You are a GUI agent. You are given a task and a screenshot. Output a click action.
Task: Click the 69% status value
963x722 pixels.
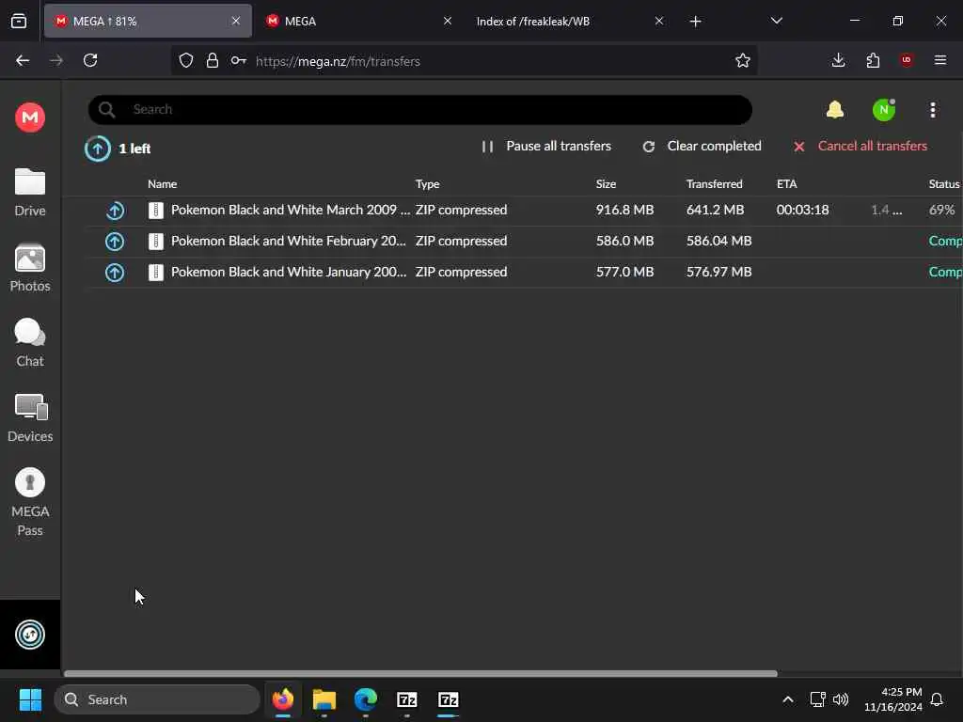coord(941,210)
